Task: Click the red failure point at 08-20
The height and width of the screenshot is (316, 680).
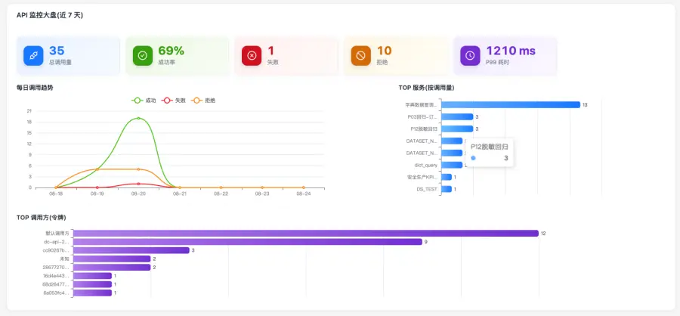Action: 138,184
